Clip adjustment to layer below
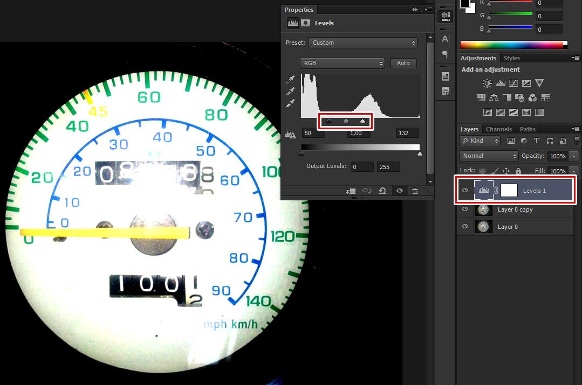 pos(351,191)
